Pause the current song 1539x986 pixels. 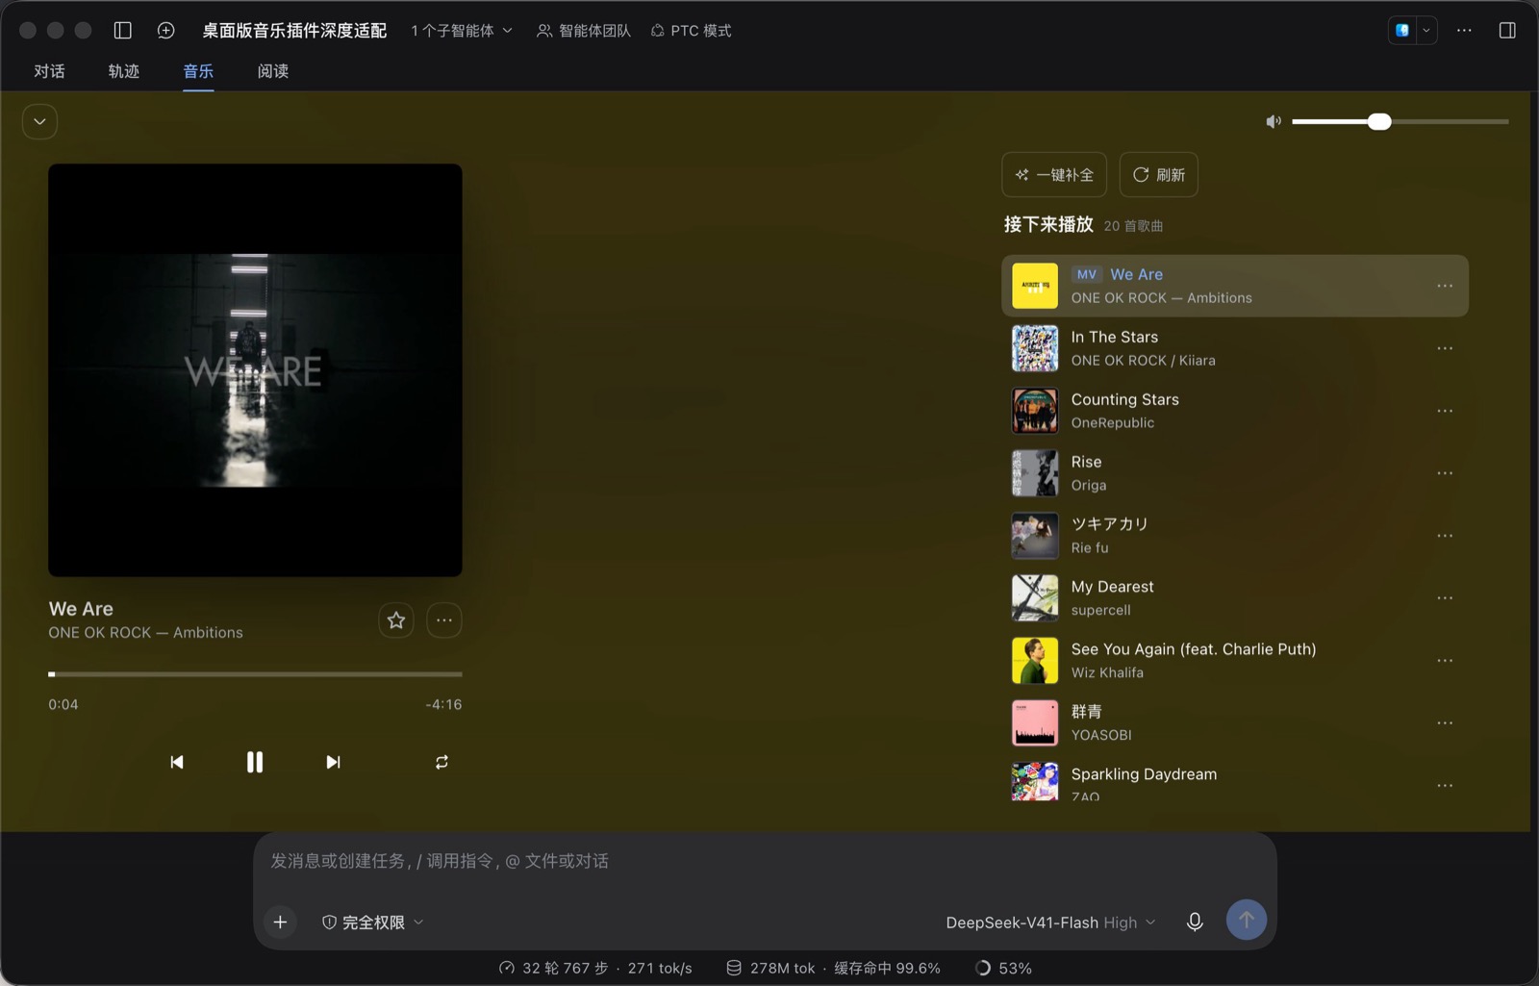point(255,762)
